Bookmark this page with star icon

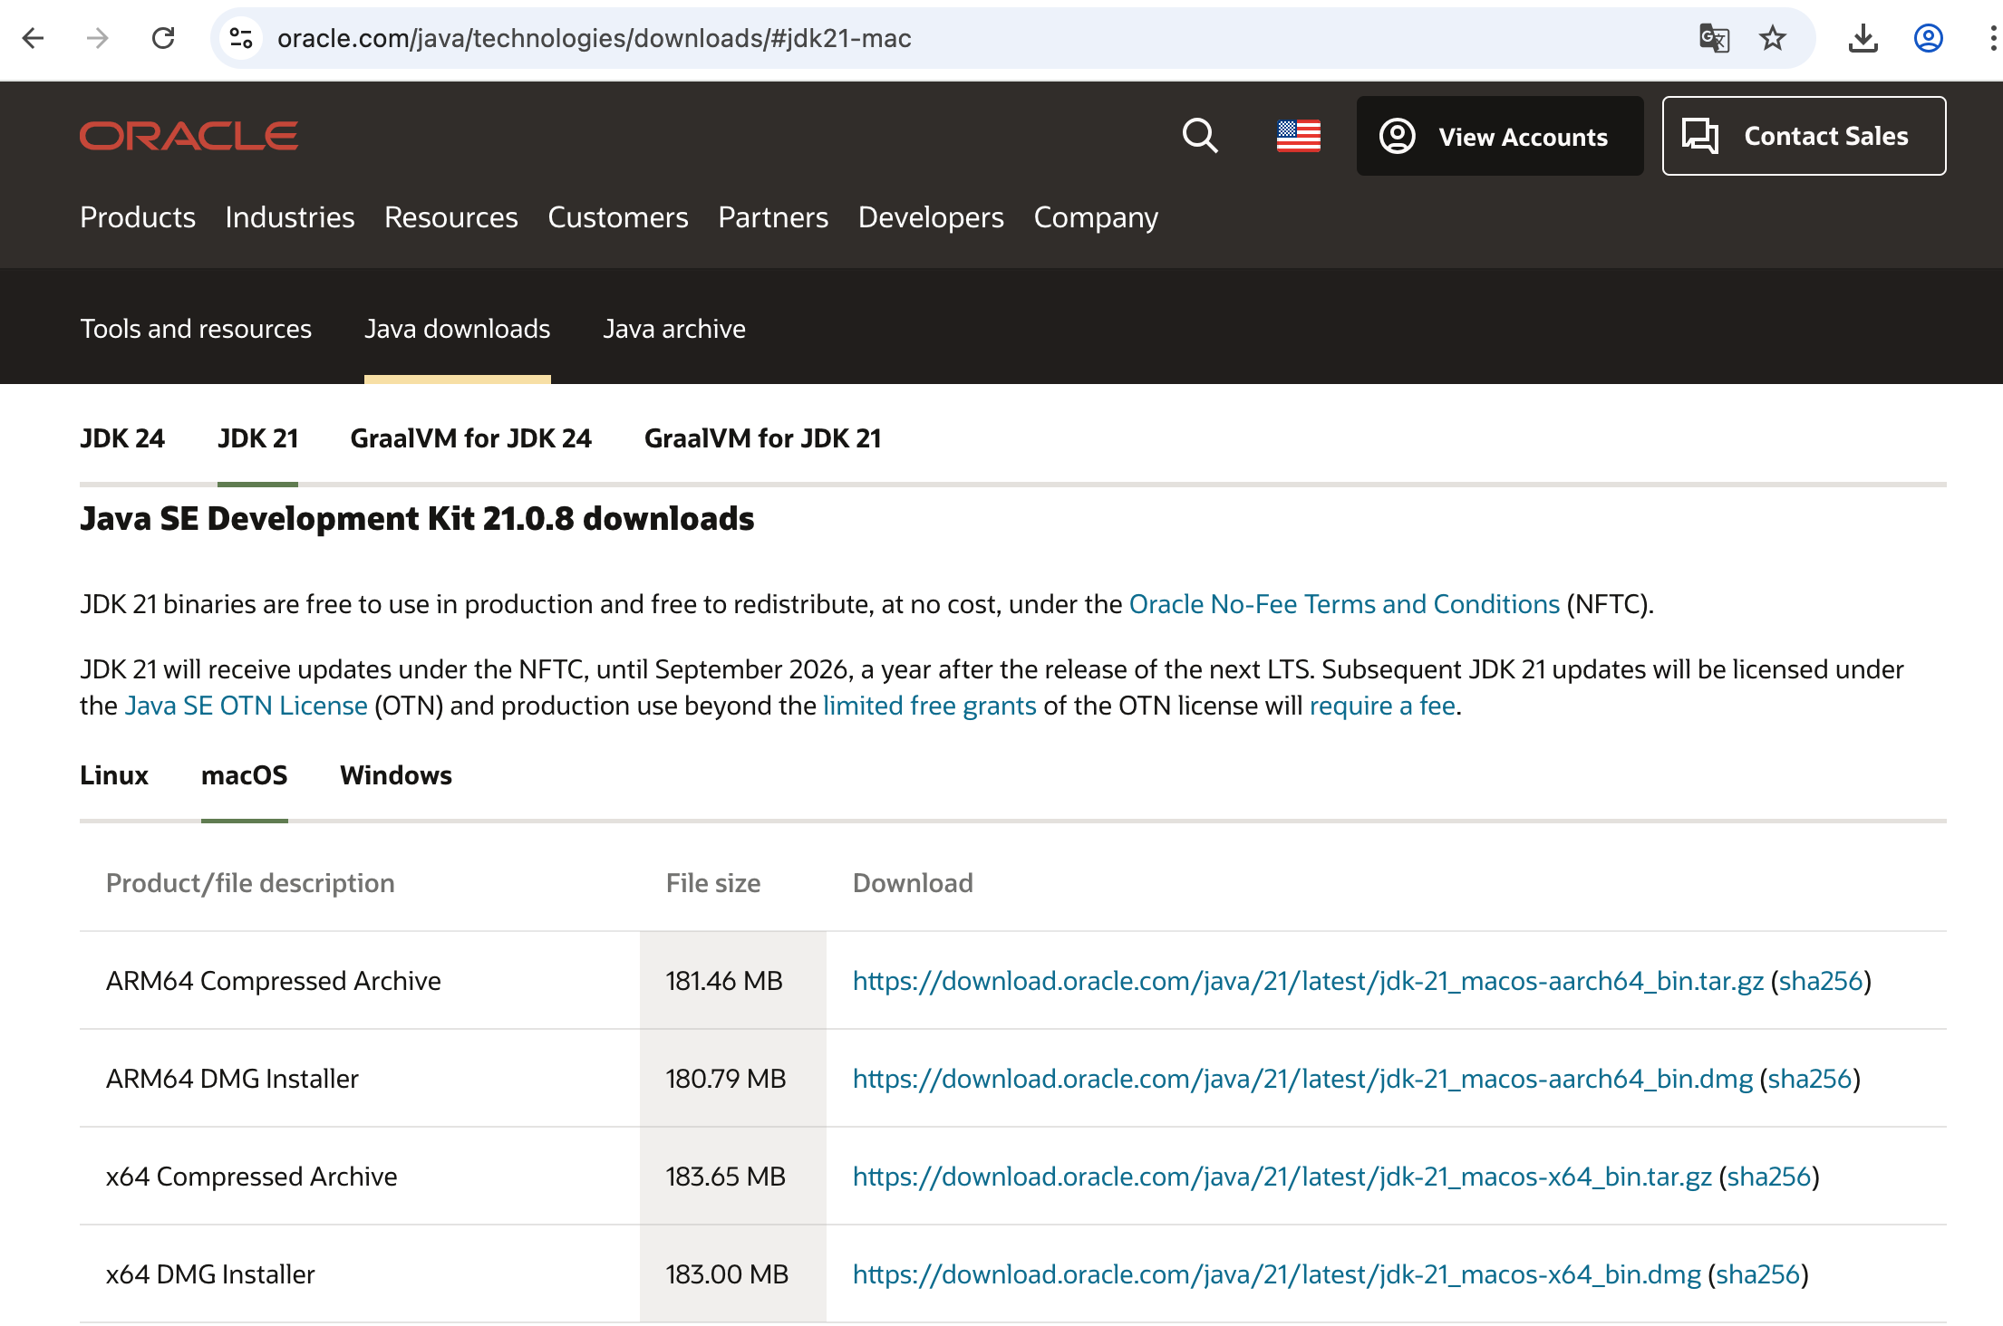point(1772,38)
